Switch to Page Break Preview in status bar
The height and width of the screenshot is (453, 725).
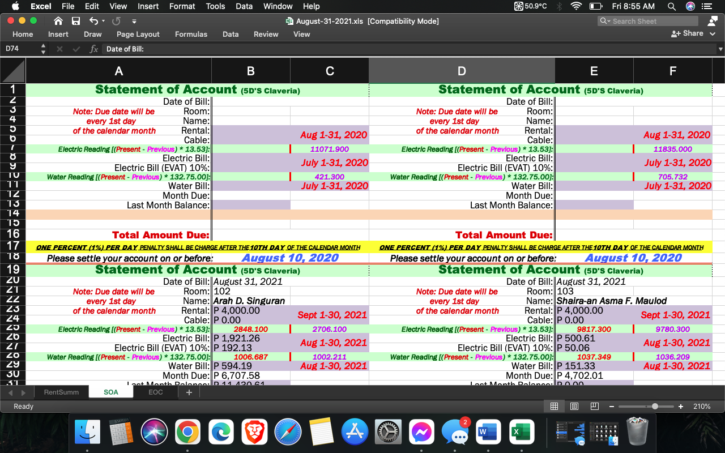(x=594, y=407)
